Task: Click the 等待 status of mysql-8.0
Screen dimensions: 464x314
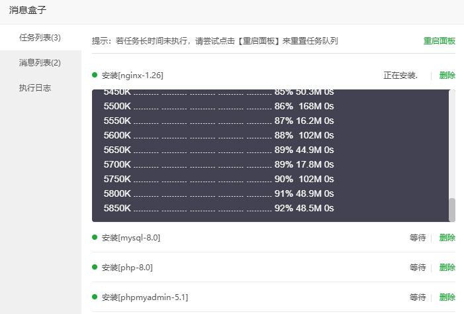Action: pos(418,238)
